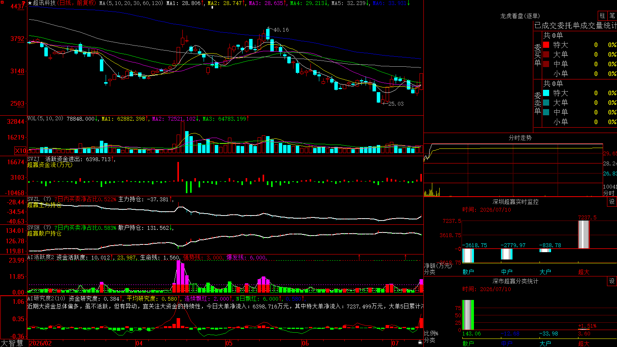Click the small adjust marker below MA2
The height and width of the screenshot is (347, 617).
tap(212, 7)
